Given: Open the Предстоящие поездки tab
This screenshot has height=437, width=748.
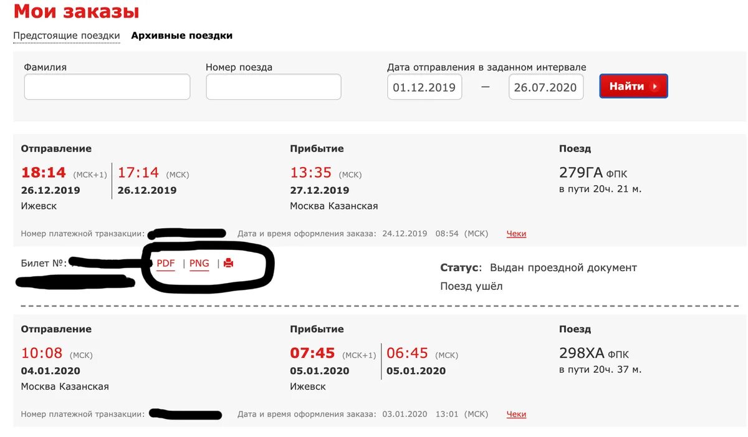Looking at the screenshot, I should [67, 36].
